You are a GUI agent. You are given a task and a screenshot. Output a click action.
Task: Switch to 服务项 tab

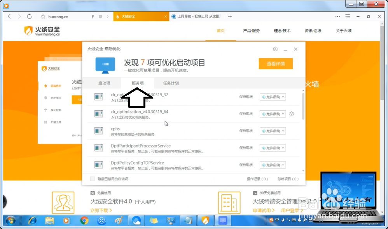tap(138, 83)
